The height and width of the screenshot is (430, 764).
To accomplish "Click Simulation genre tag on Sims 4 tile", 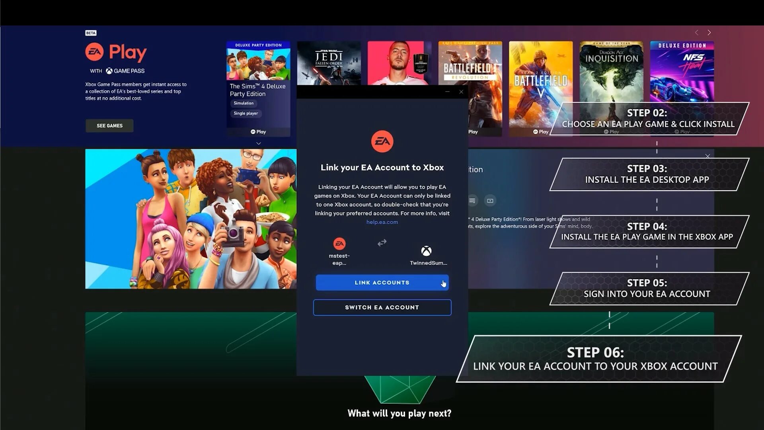I will click(244, 103).
